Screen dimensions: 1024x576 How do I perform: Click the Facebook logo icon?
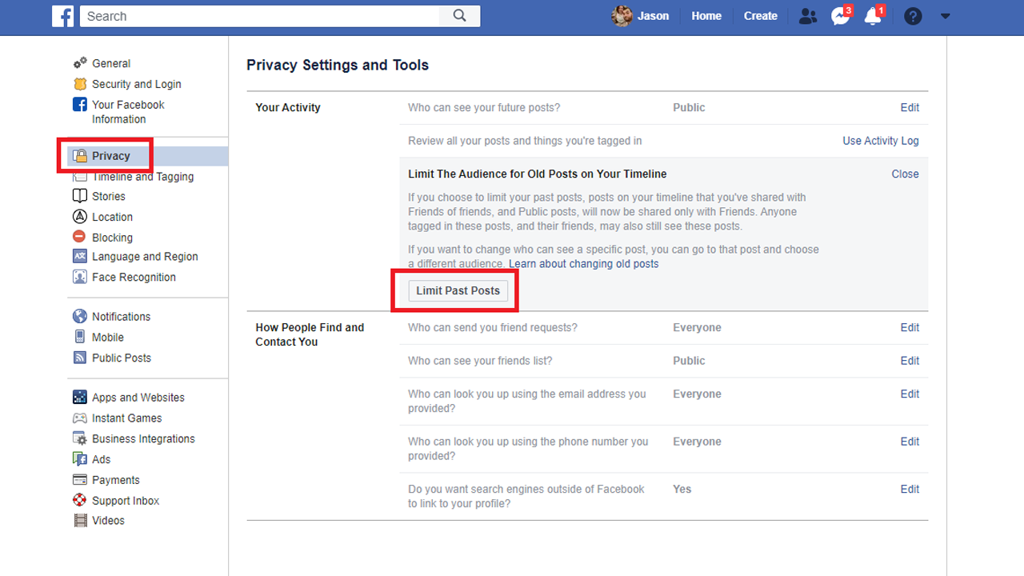pyautogui.click(x=62, y=16)
